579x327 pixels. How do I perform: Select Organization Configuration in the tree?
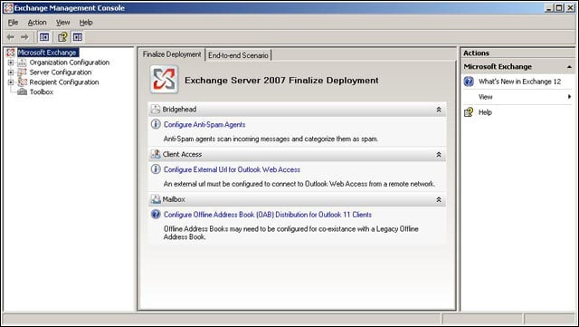point(70,63)
